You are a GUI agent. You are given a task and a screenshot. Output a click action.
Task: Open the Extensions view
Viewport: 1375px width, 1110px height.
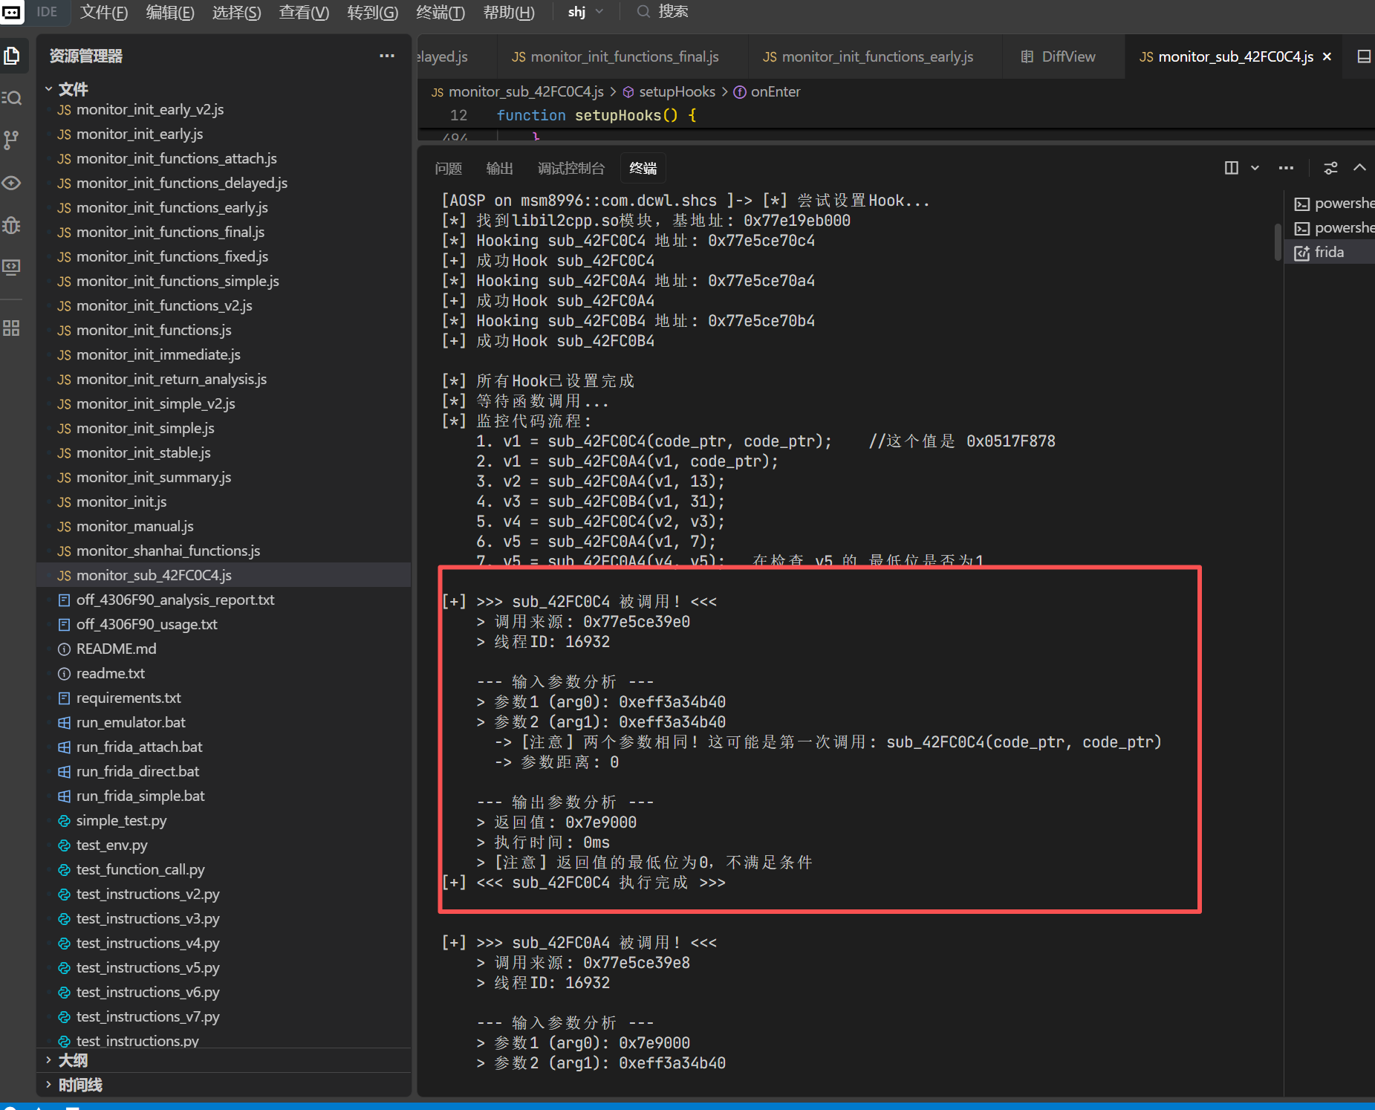point(12,328)
